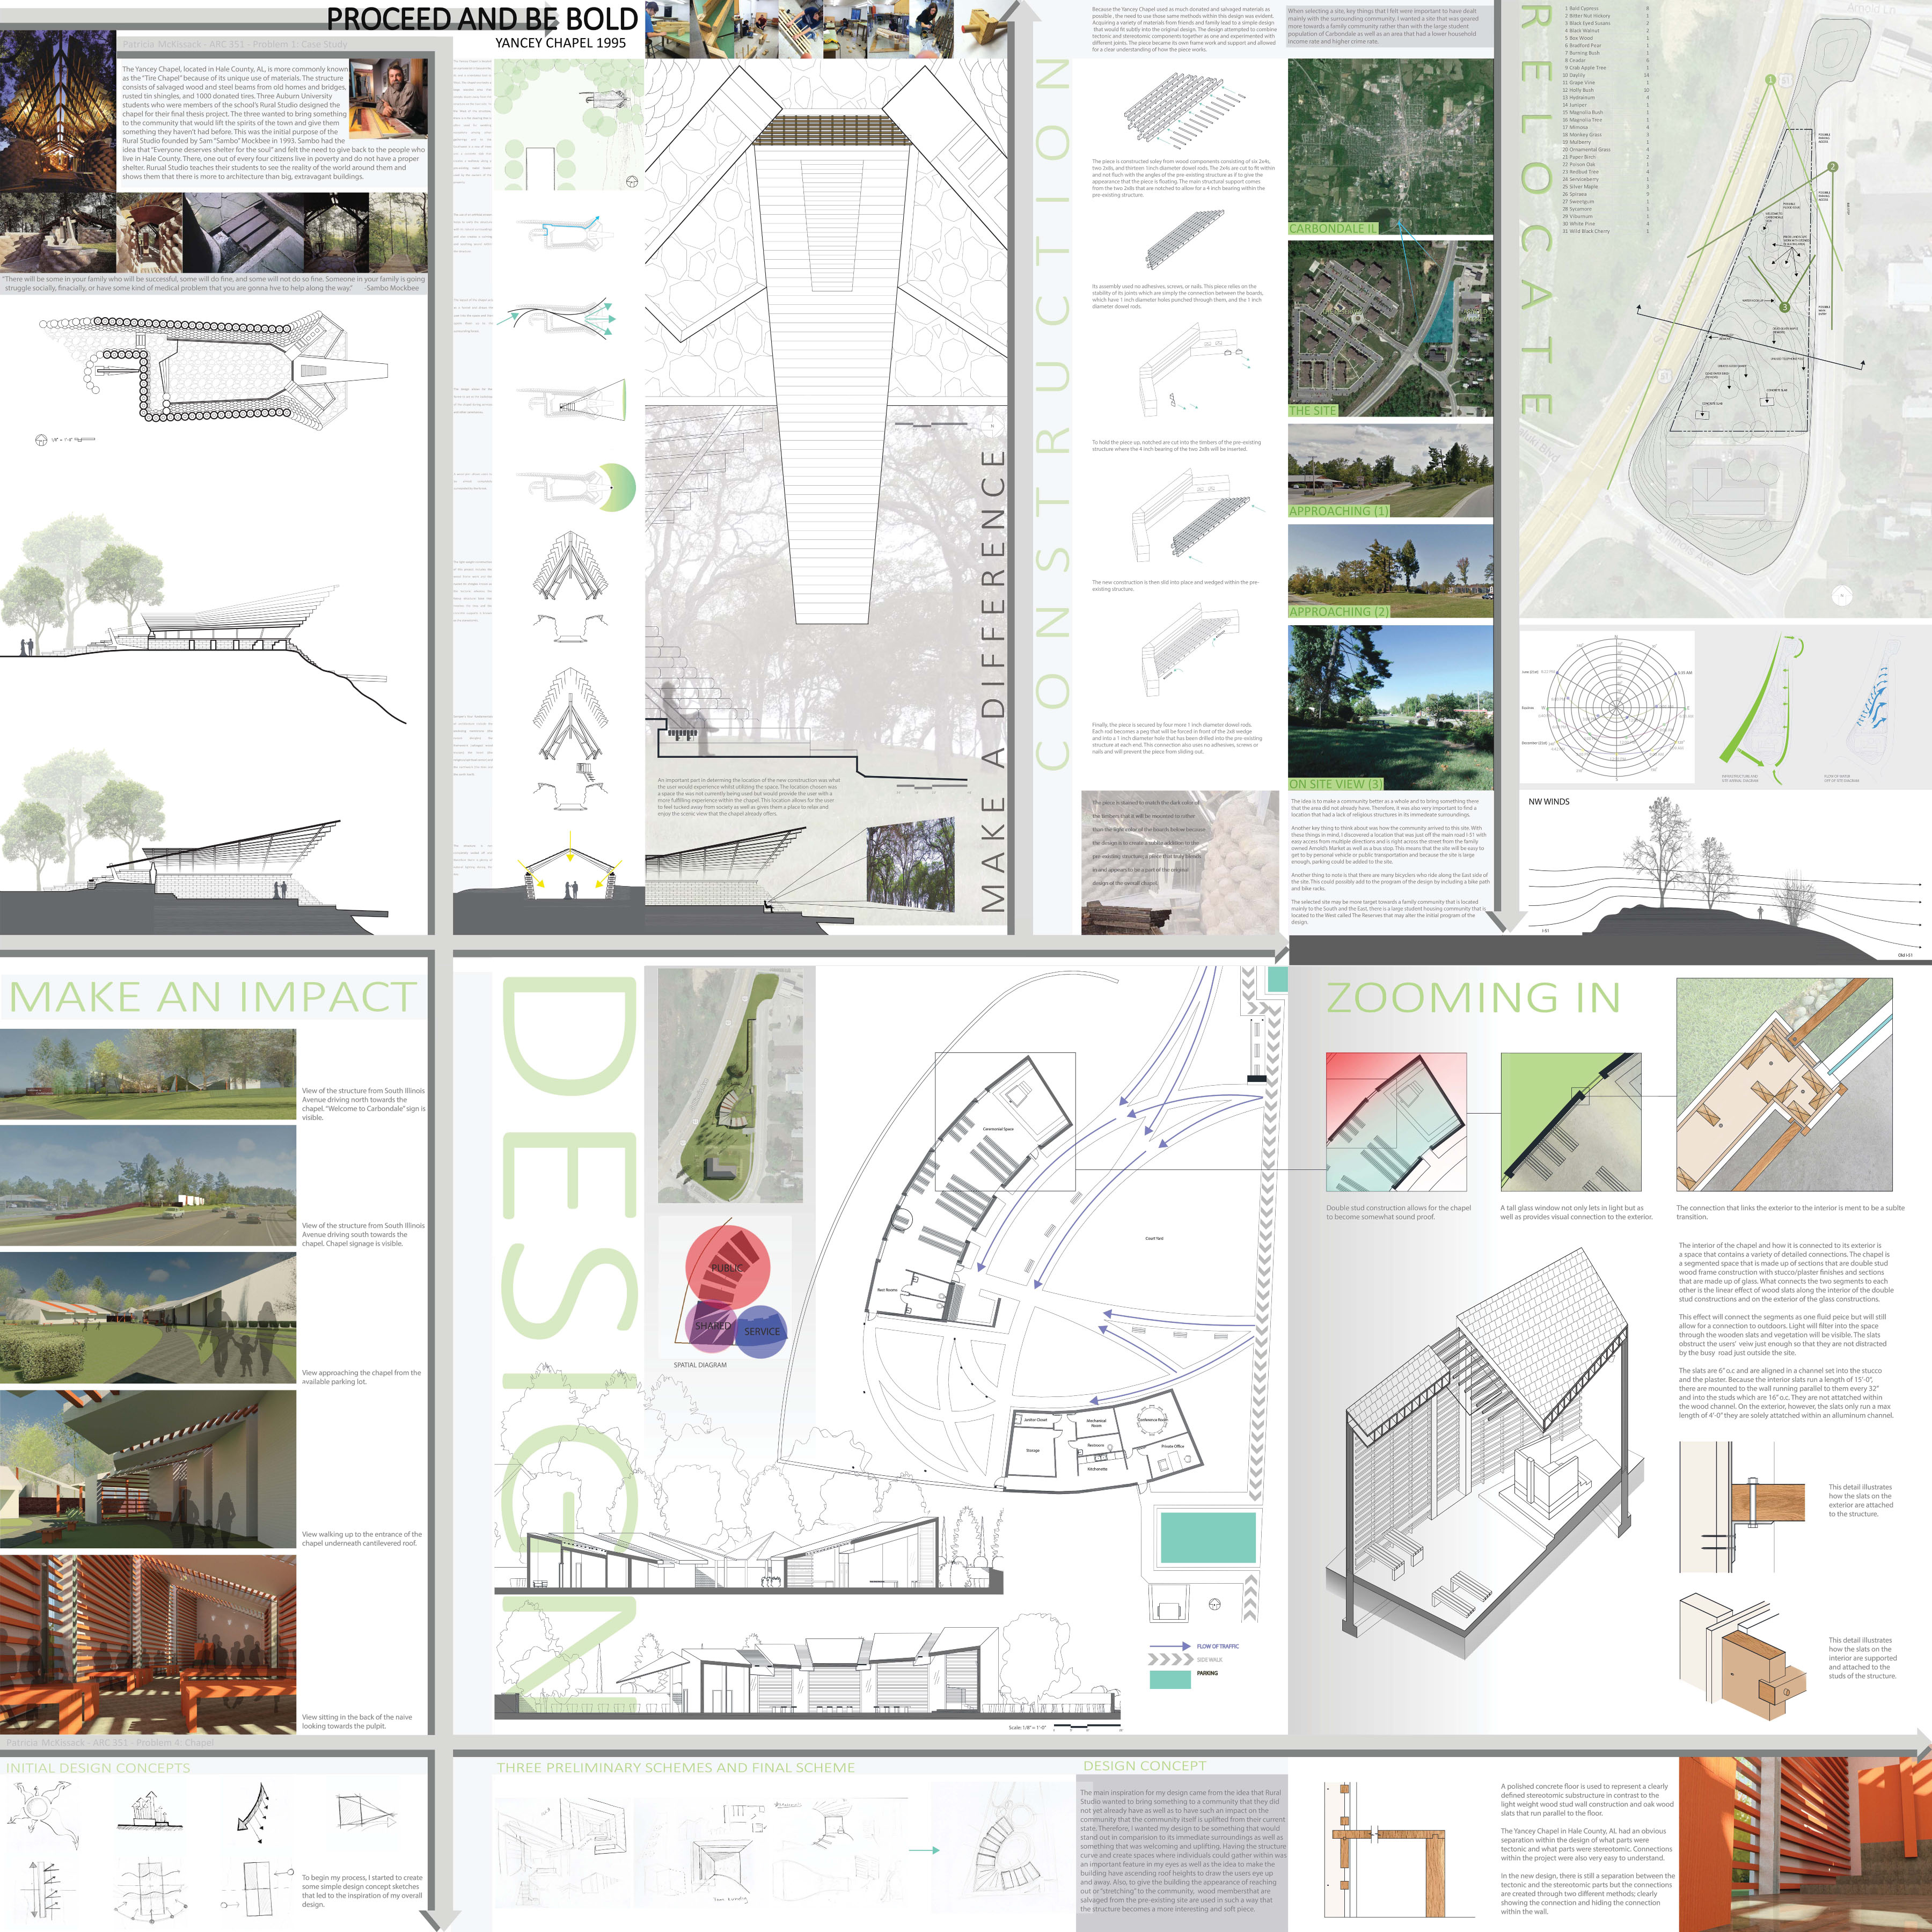Click the DESIGN CONCEPT section heading
The height and width of the screenshot is (1932, 1932).
pyautogui.click(x=1144, y=1766)
